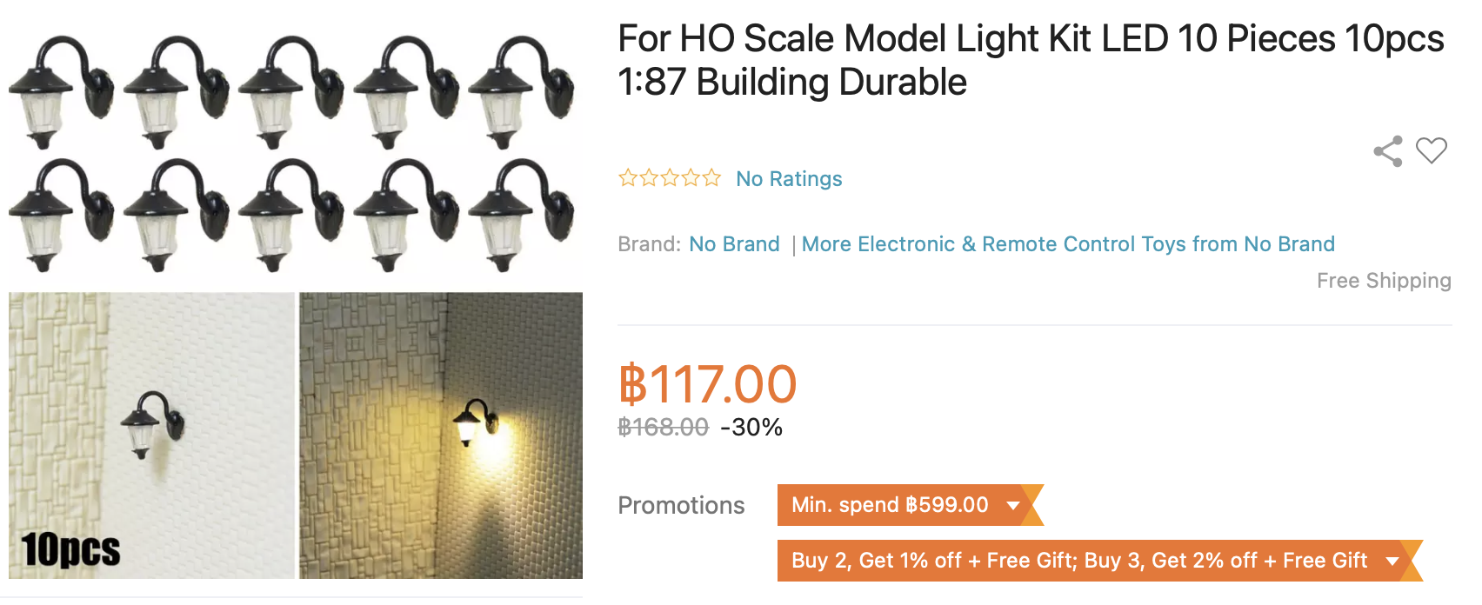Viewport: 1482px width, 605px height.
Task: Click the share icon
Action: 1388,151
